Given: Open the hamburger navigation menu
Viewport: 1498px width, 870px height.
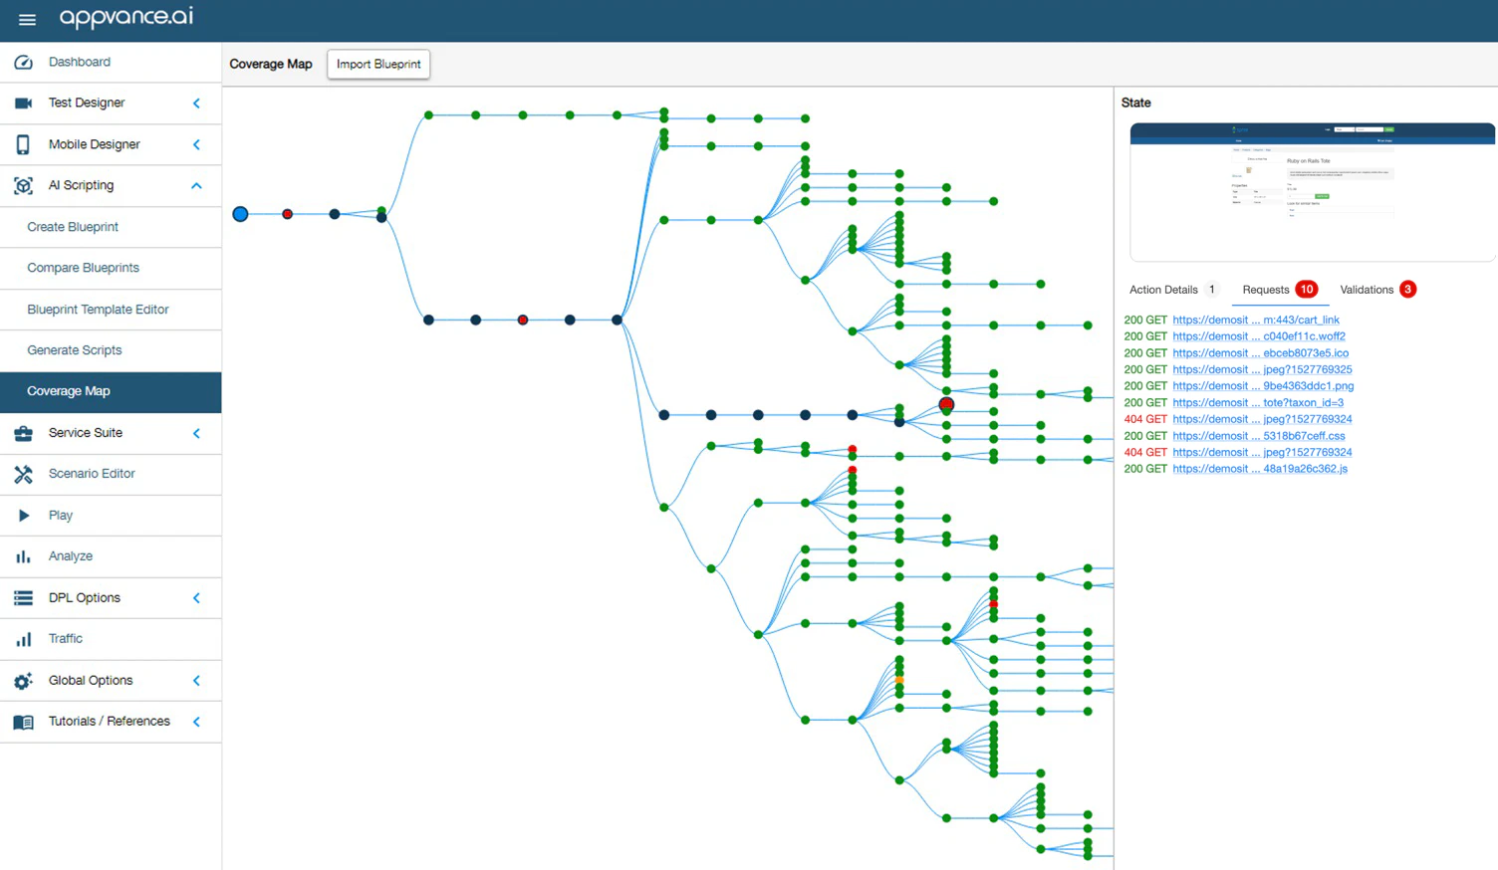Looking at the screenshot, I should tap(27, 19).
